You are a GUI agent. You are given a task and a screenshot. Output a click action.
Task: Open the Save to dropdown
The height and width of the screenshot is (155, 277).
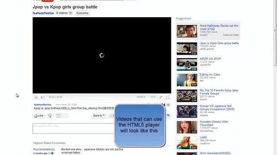99,116
